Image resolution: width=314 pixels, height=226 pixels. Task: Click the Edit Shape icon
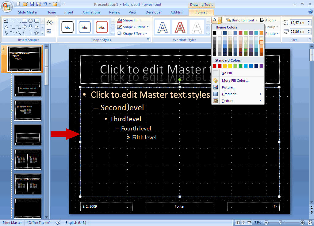(x=50, y=23)
